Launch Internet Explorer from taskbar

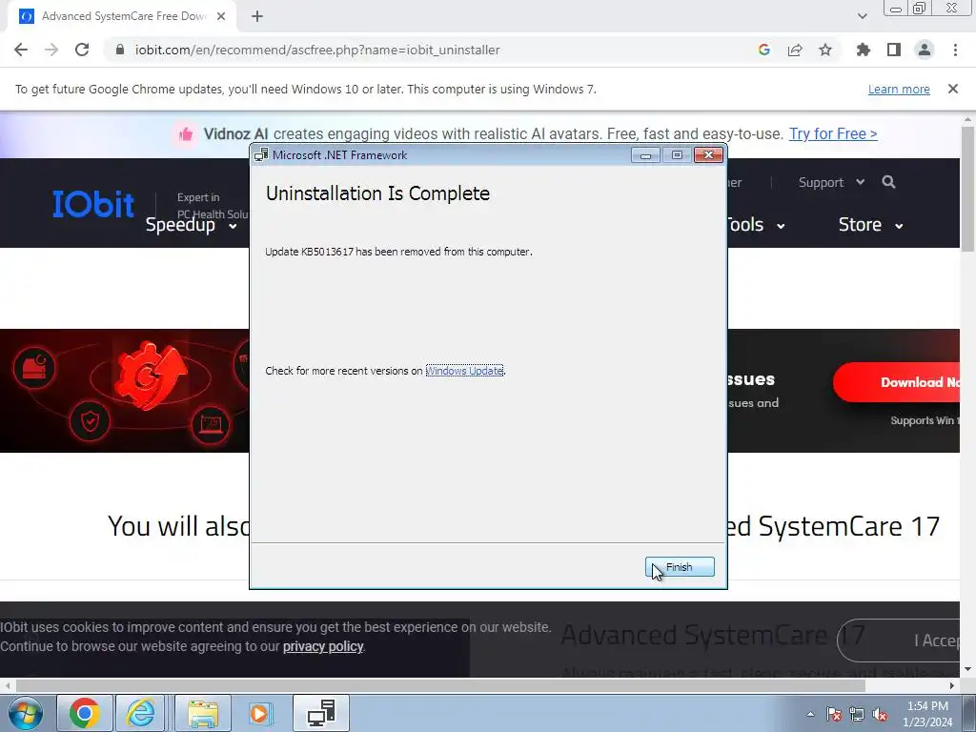tap(141, 713)
